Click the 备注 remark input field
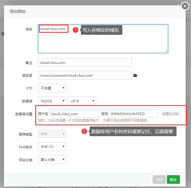The width and height of the screenshot is (191, 188). [x=85, y=62]
